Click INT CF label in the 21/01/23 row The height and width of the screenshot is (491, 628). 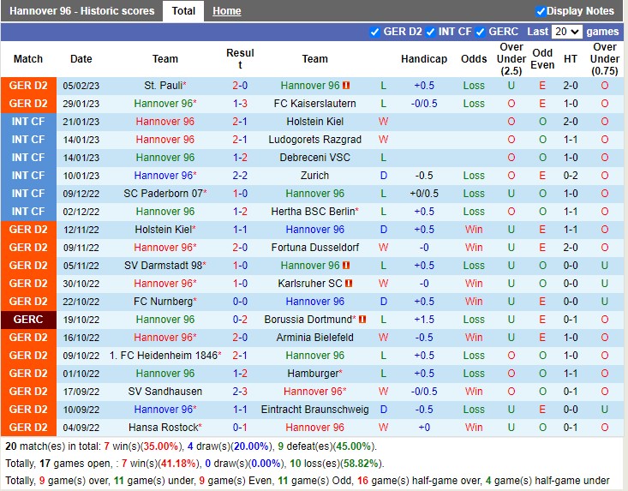tap(28, 122)
